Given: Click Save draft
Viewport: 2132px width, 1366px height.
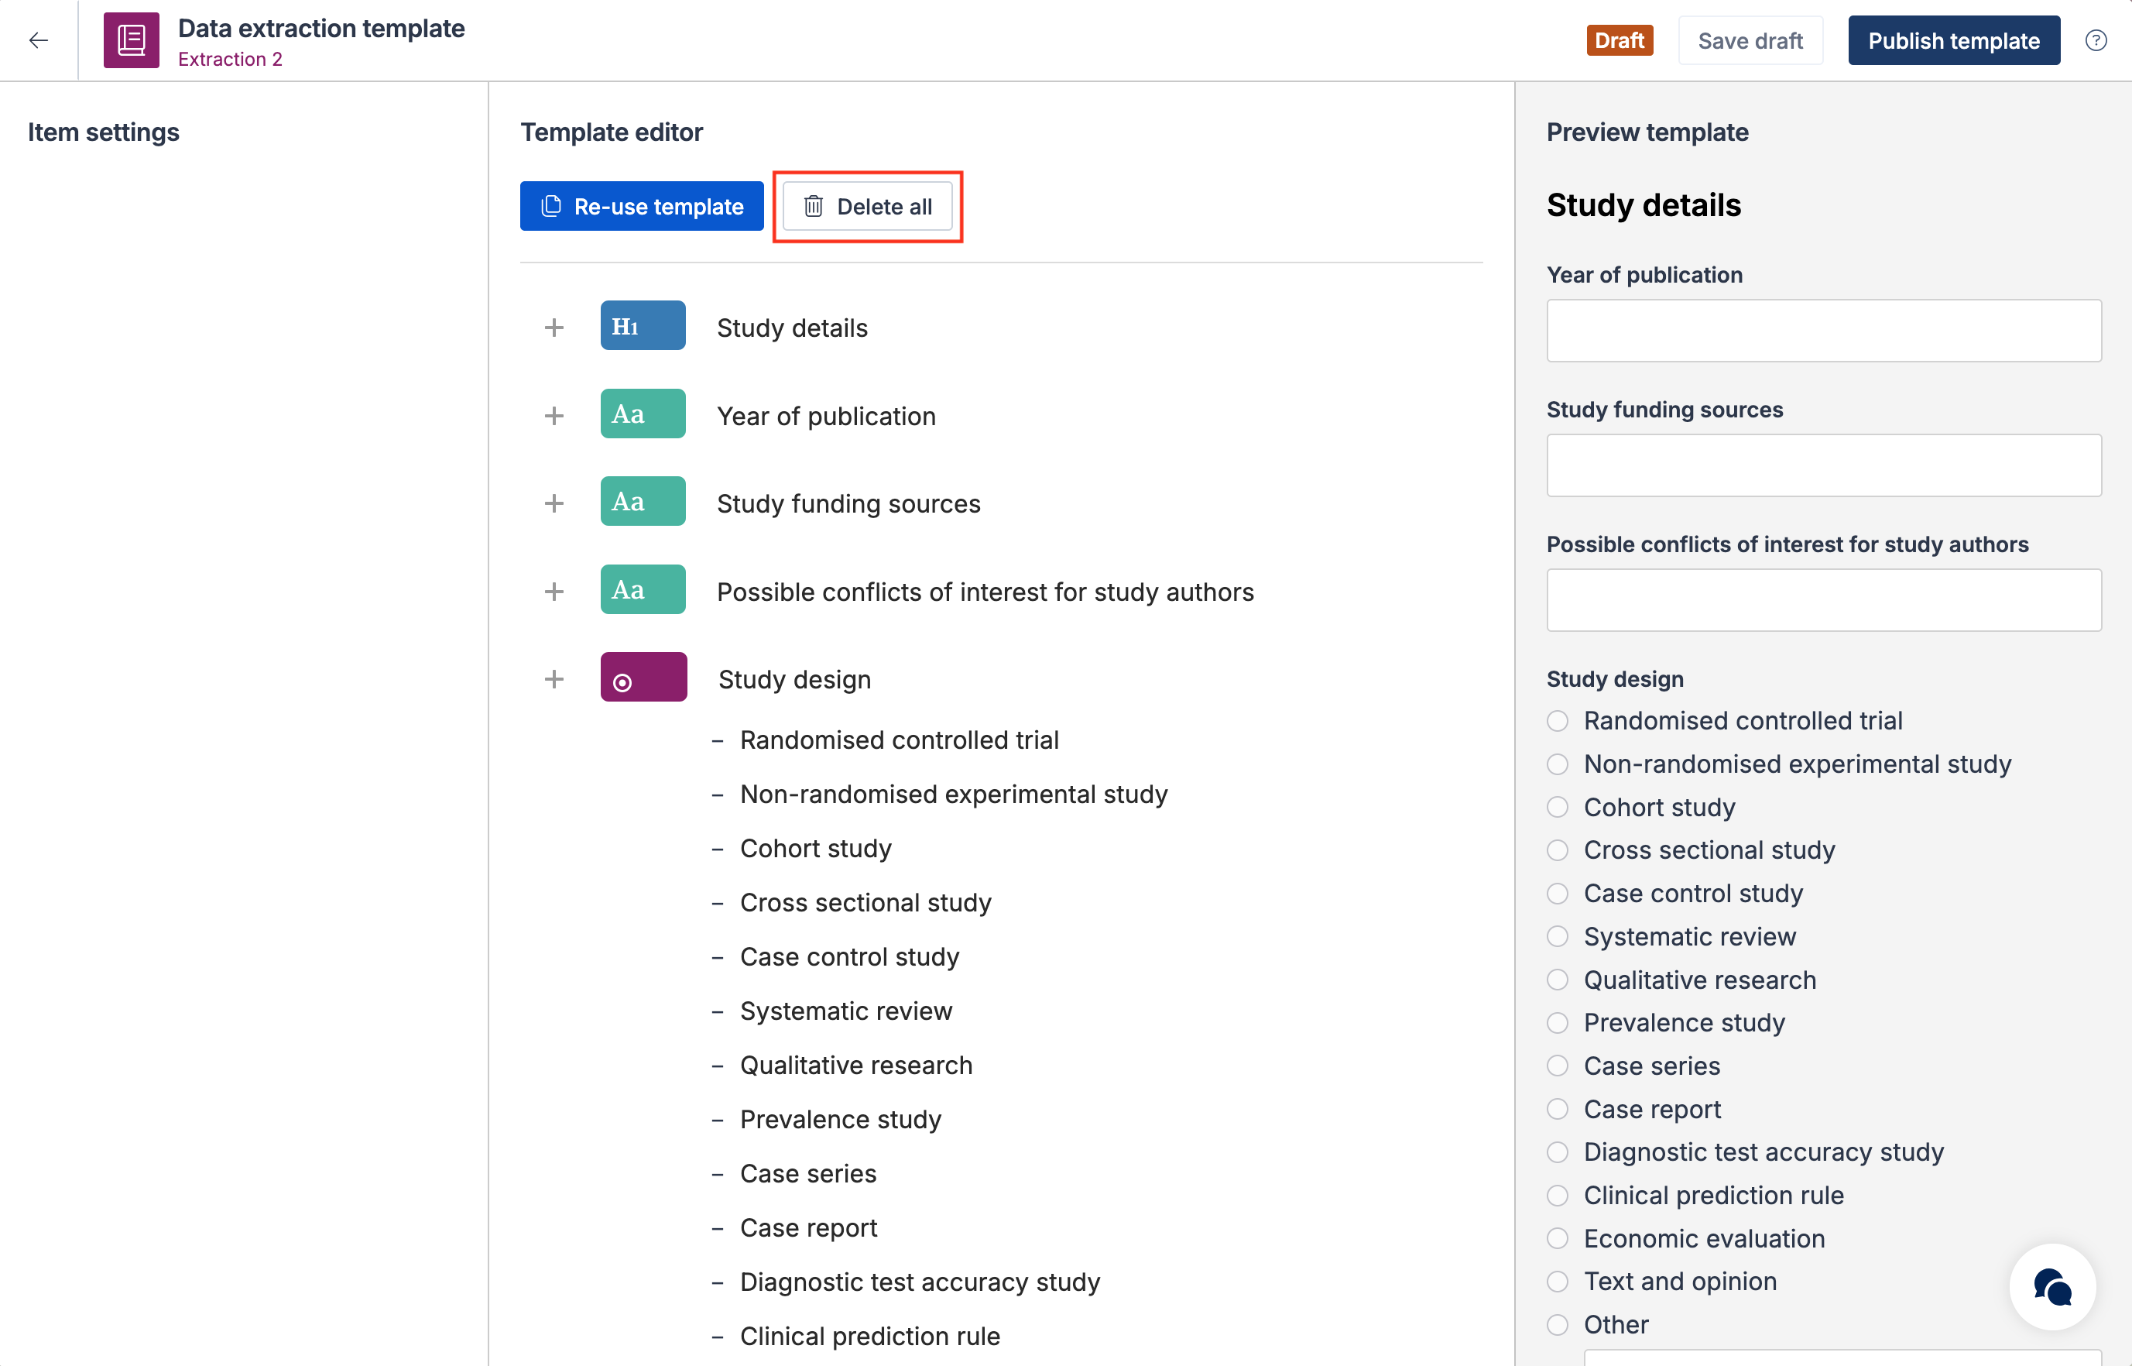Looking at the screenshot, I should coord(1750,40).
